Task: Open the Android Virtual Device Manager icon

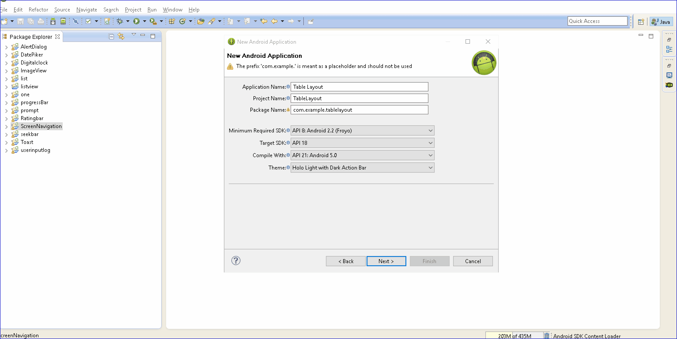Action: [63, 21]
